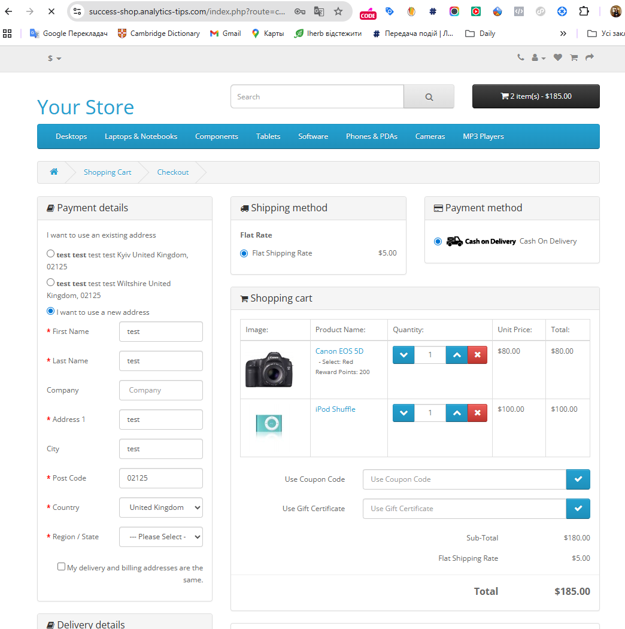The width and height of the screenshot is (625, 629).
Task: Check delivery and billing addresses are same
Action: tap(62, 567)
